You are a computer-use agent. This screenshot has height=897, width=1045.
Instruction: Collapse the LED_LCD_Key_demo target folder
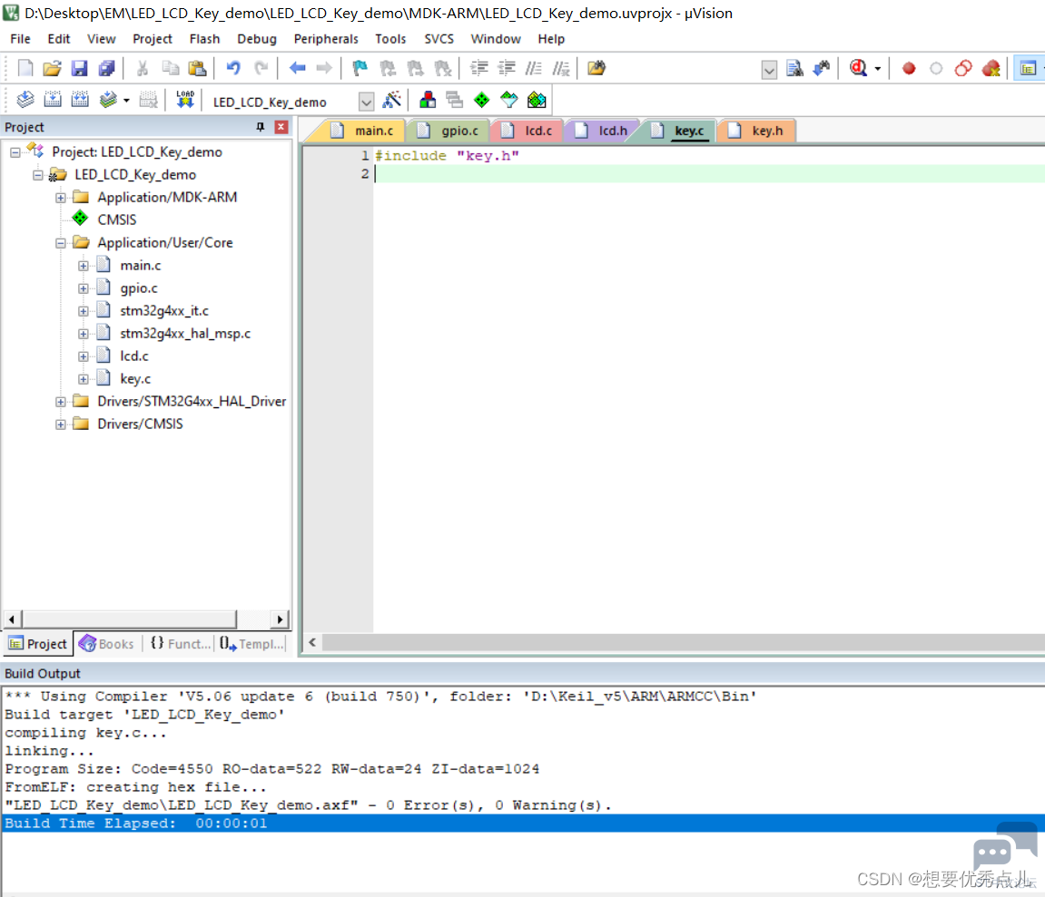38,175
